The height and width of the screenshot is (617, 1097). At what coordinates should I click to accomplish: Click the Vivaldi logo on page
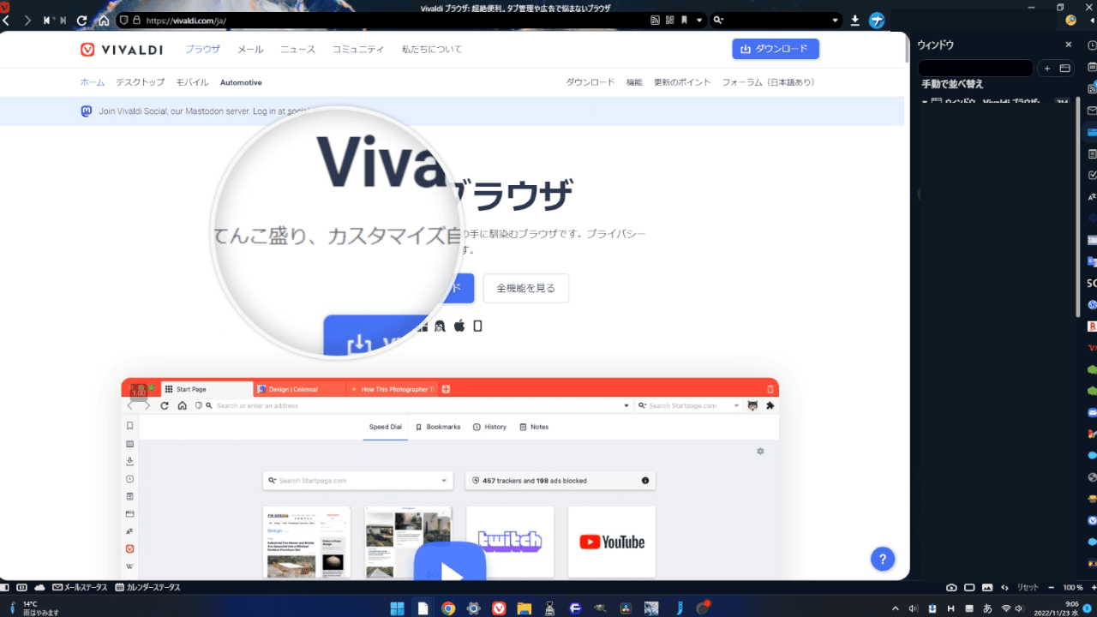coord(122,50)
